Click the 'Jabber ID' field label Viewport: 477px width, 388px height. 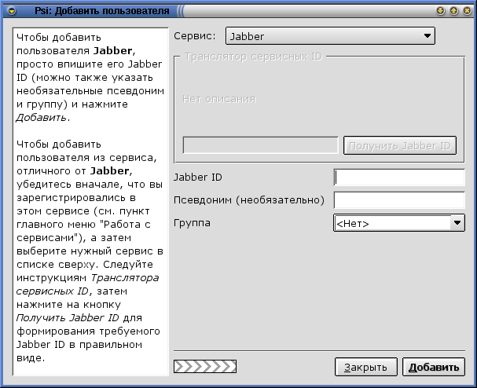coord(198,178)
